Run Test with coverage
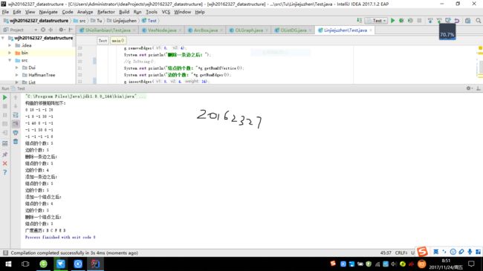The height and width of the screenshot is (271, 483). (x=410, y=21)
